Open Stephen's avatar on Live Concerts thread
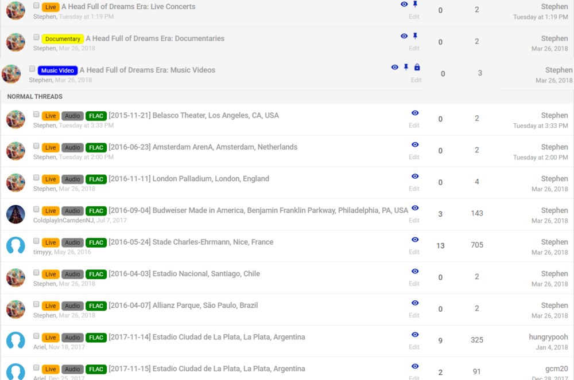This screenshot has height=380, width=574. (15, 10)
